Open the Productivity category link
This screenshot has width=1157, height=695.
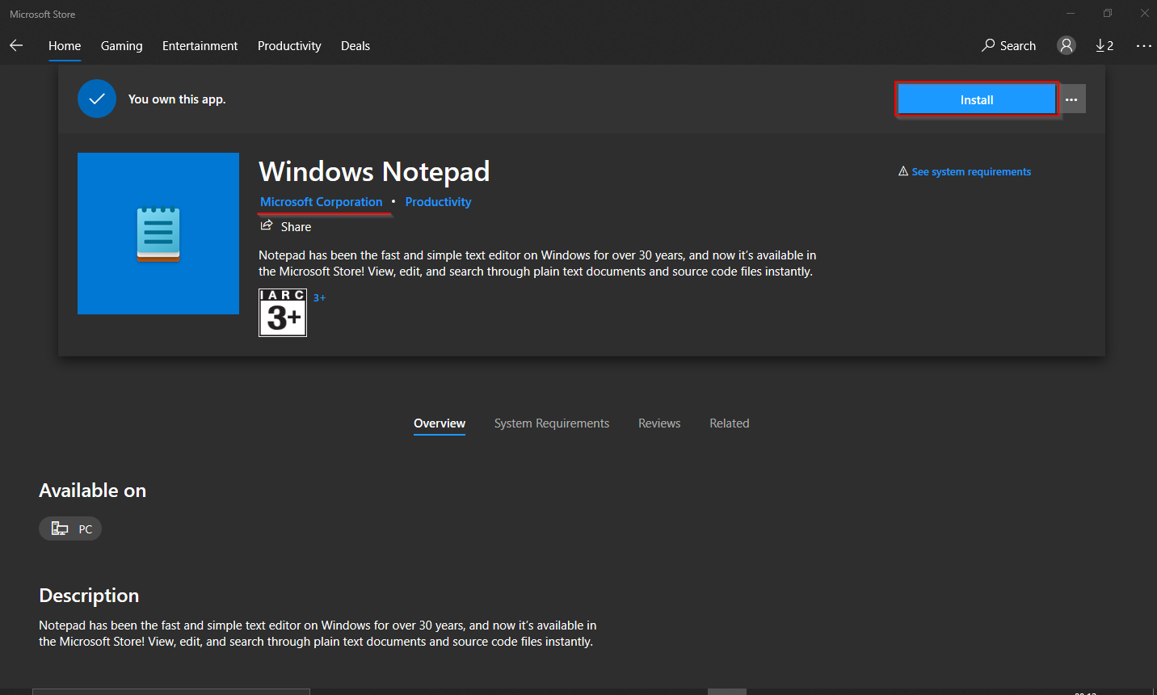(x=438, y=202)
